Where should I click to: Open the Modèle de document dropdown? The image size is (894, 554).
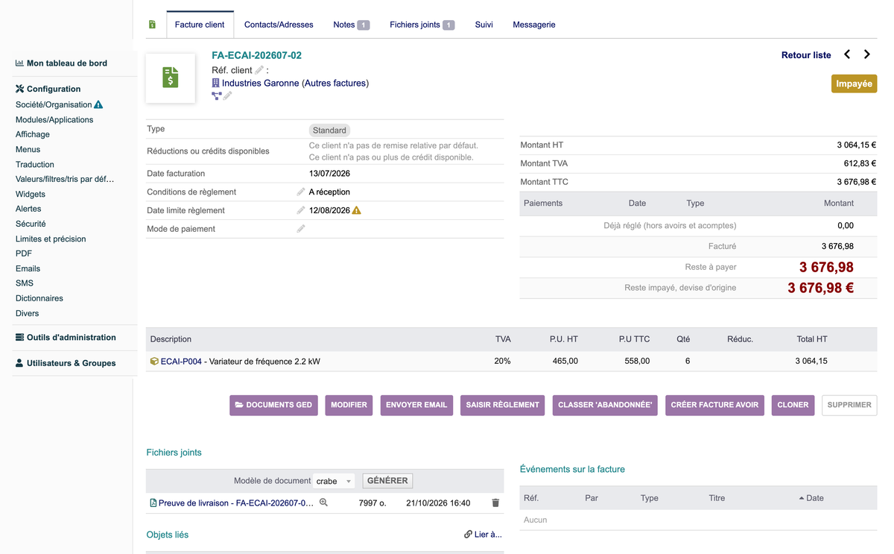click(334, 481)
